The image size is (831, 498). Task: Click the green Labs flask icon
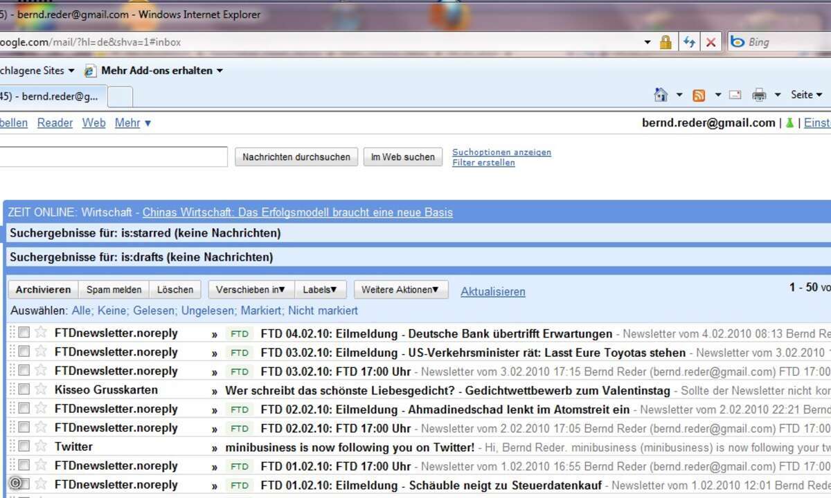click(789, 123)
